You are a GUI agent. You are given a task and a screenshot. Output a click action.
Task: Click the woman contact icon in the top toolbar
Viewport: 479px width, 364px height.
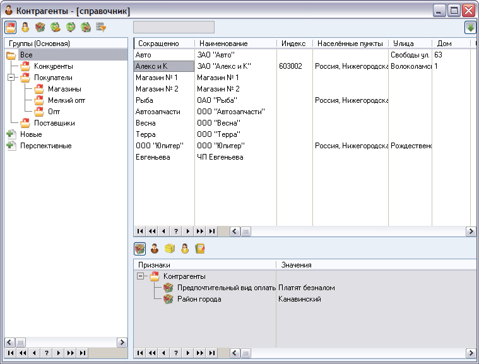(25, 28)
